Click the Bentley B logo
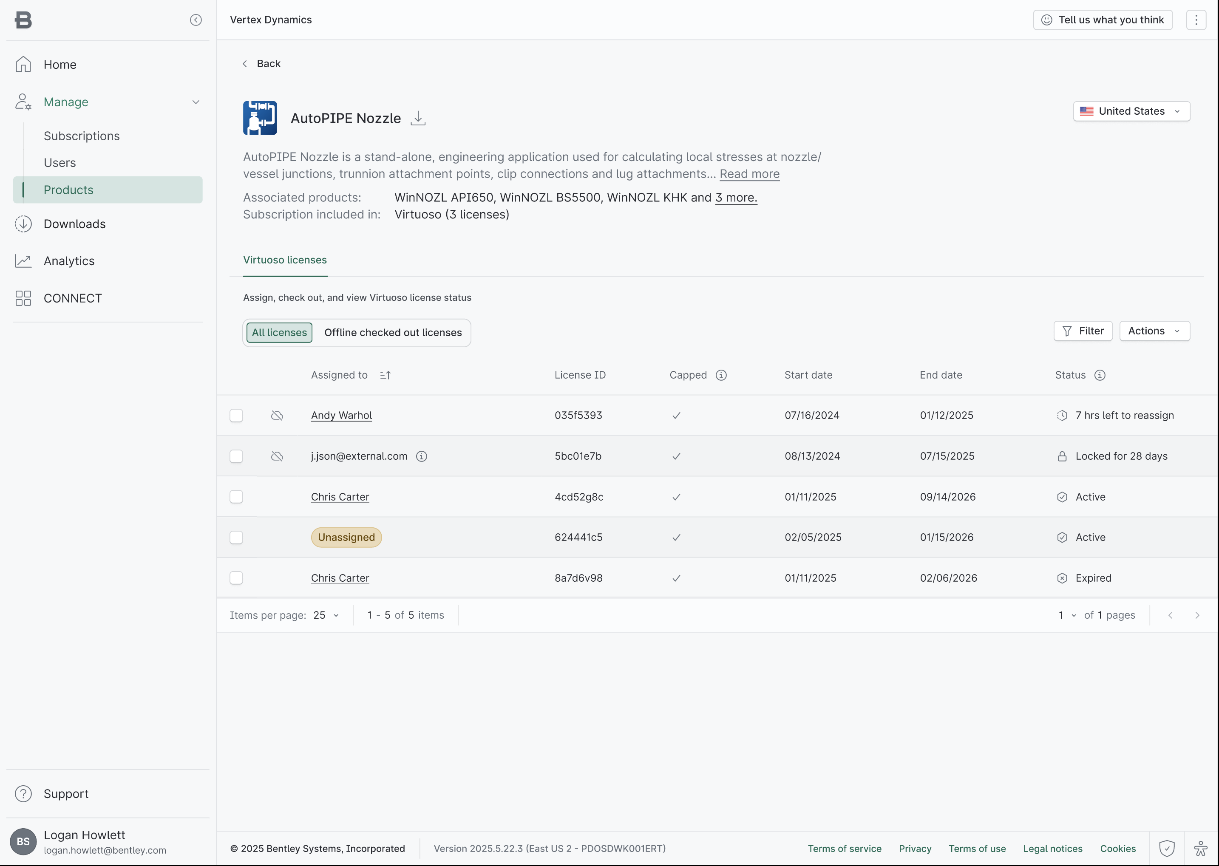 tap(23, 20)
